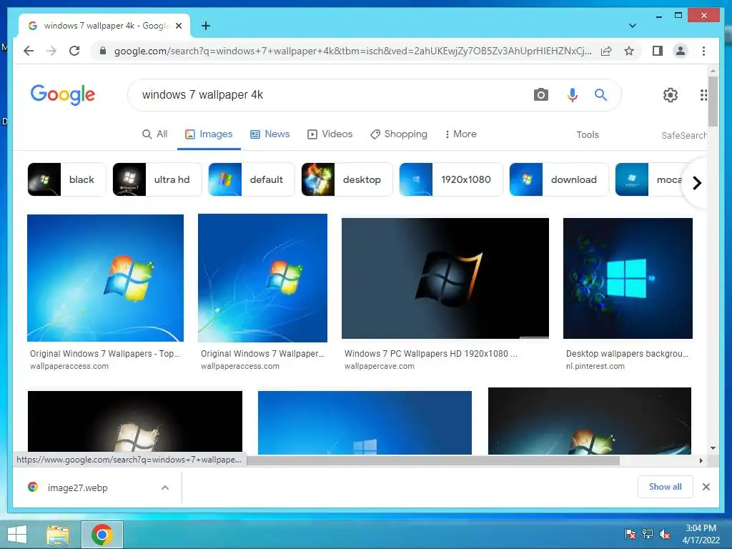Filter results by the default chip

coord(251,179)
